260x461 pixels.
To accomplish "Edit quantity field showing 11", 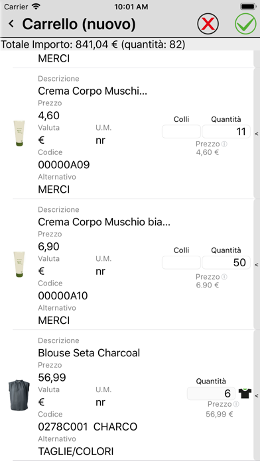I will pos(226,131).
